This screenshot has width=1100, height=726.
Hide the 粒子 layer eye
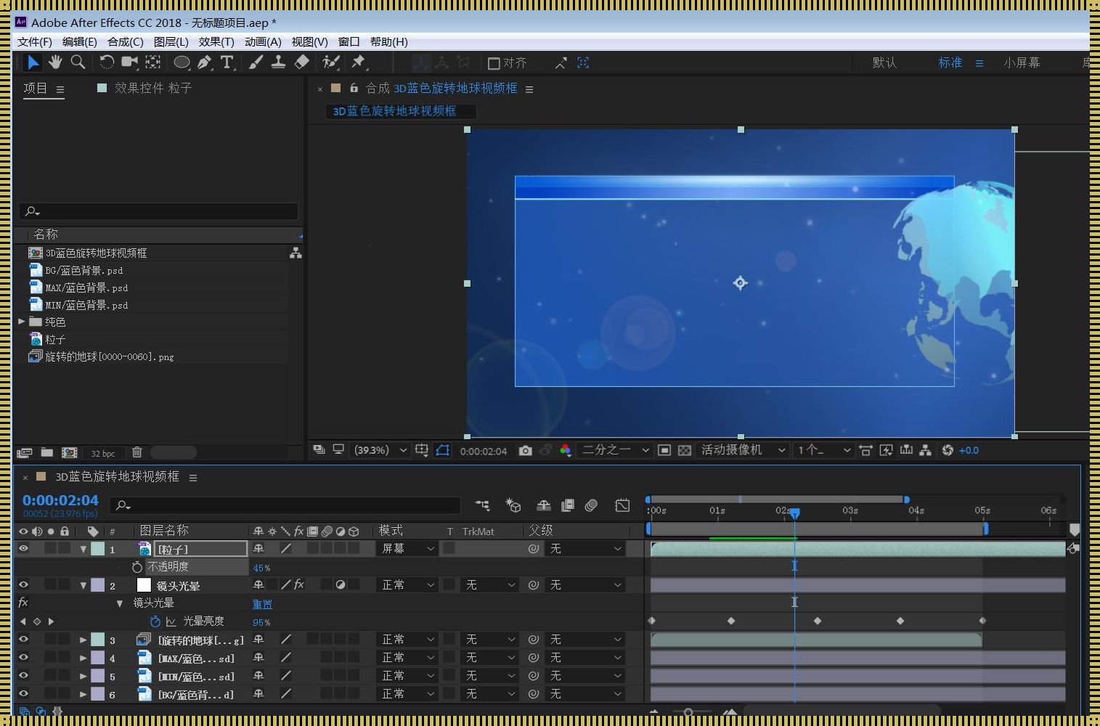tap(23, 549)
